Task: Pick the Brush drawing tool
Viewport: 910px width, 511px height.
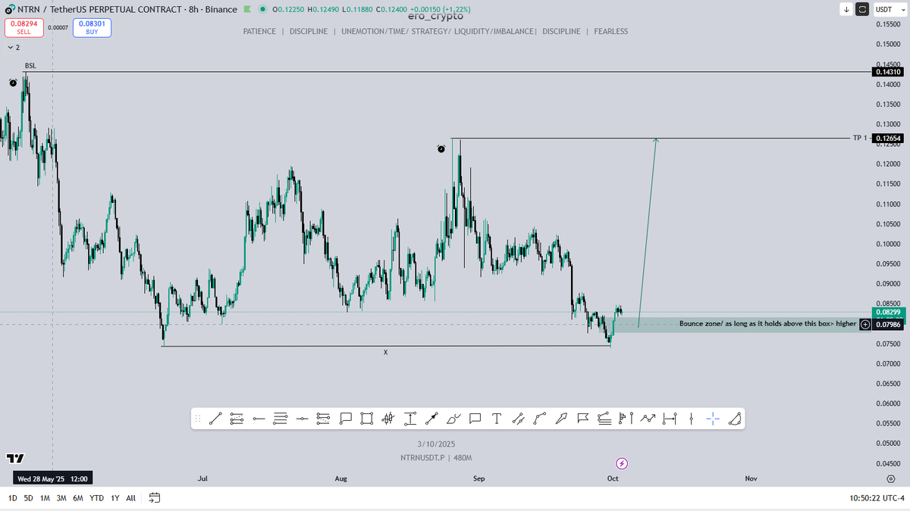Action: pyautogui.click(x=453, y=418)
